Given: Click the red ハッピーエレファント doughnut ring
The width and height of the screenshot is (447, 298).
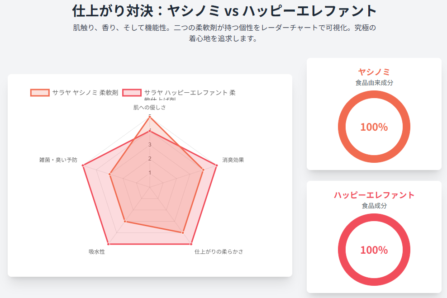Looking at the screenshot, I should [x=374, y=218].
